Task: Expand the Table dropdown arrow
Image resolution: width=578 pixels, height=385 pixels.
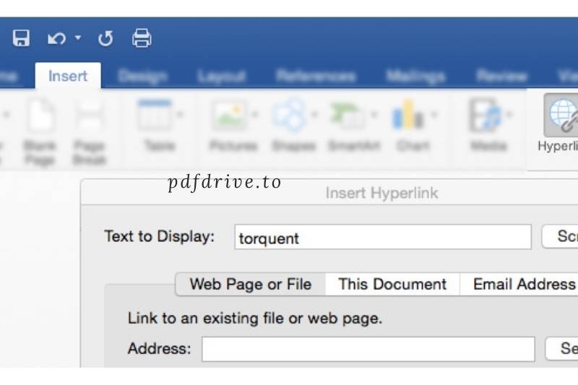Action: point(180,115)
